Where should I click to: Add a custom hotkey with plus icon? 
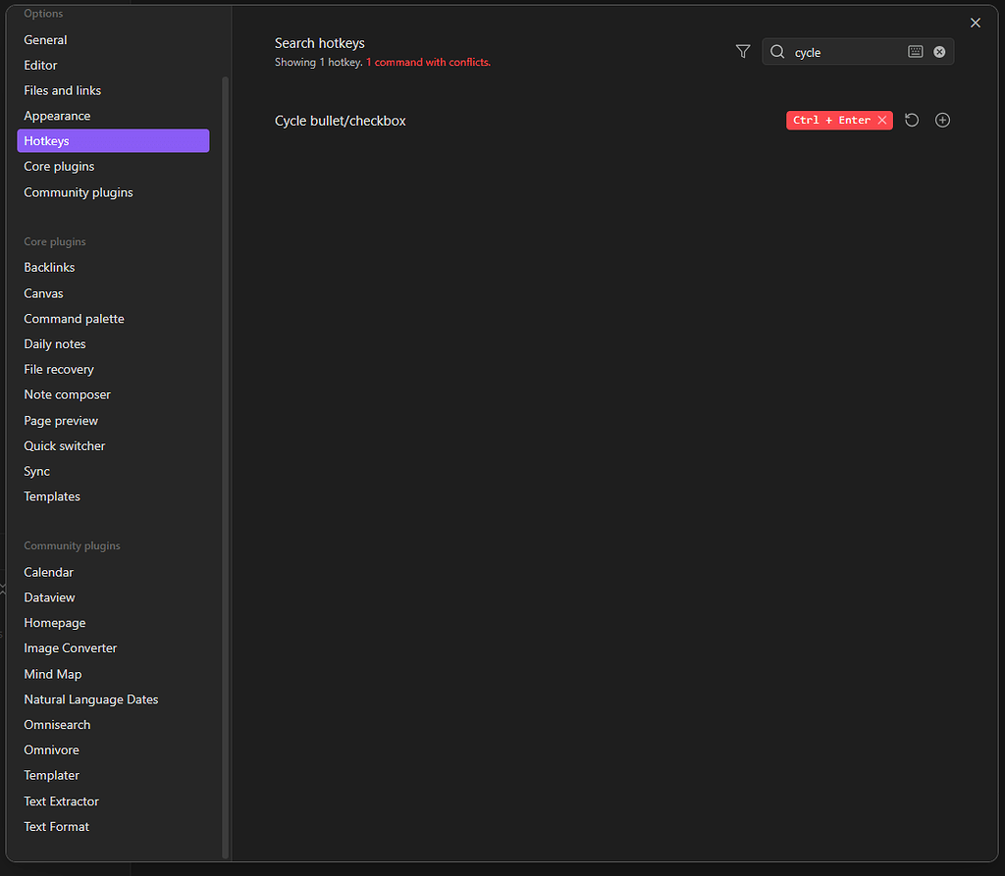tap(942, 120)
